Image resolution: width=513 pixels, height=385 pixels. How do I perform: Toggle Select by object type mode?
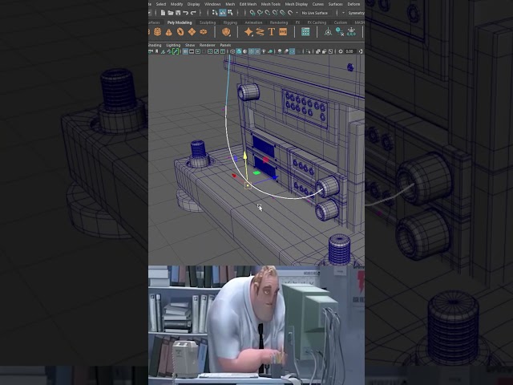pyautogui.click(x=223, y=13)
